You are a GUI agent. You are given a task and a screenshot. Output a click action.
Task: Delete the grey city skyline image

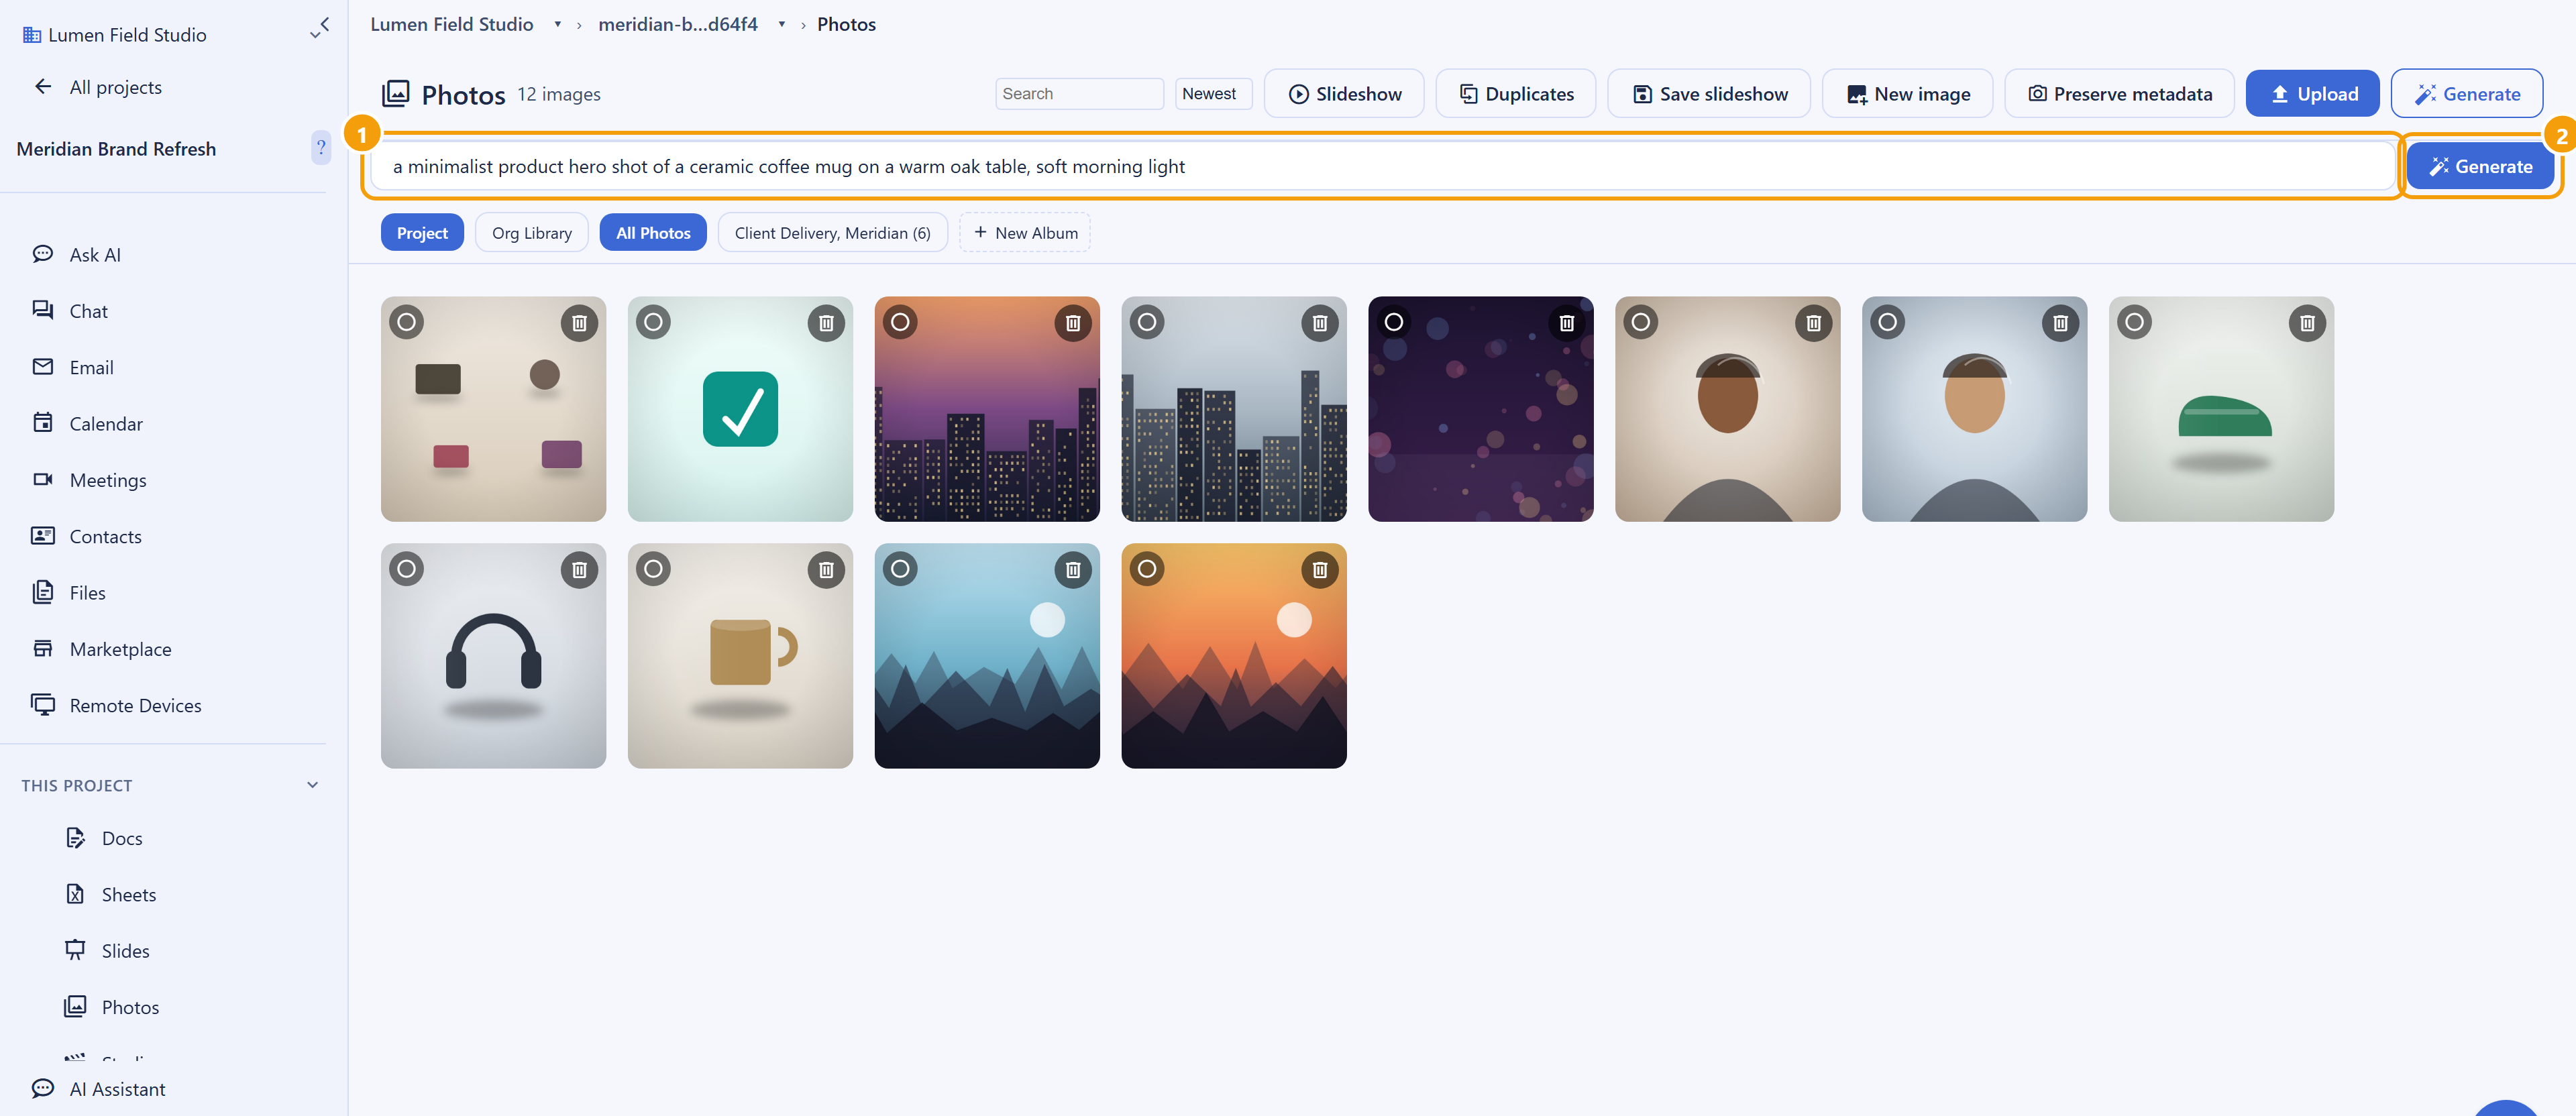click(1320, 323)
